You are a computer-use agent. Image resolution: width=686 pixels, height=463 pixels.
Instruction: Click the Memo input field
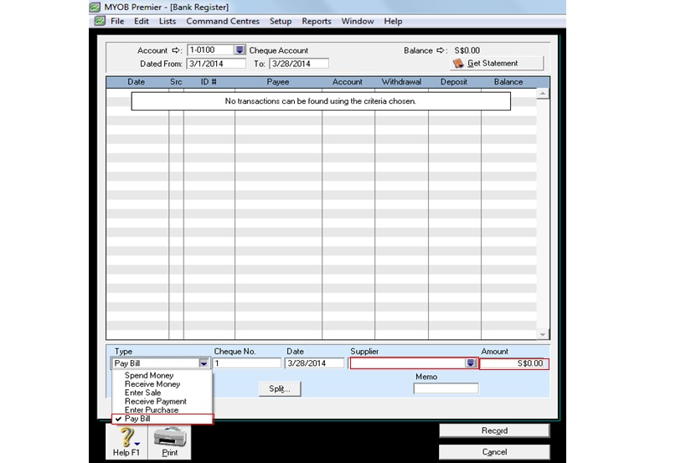446,388
